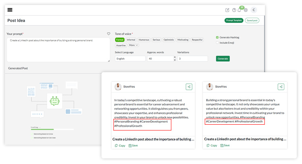Share the 'In today's competitive' post
The width and height of the screenshot is (302, 164).
pyautogui.click(x=189, y=87)
